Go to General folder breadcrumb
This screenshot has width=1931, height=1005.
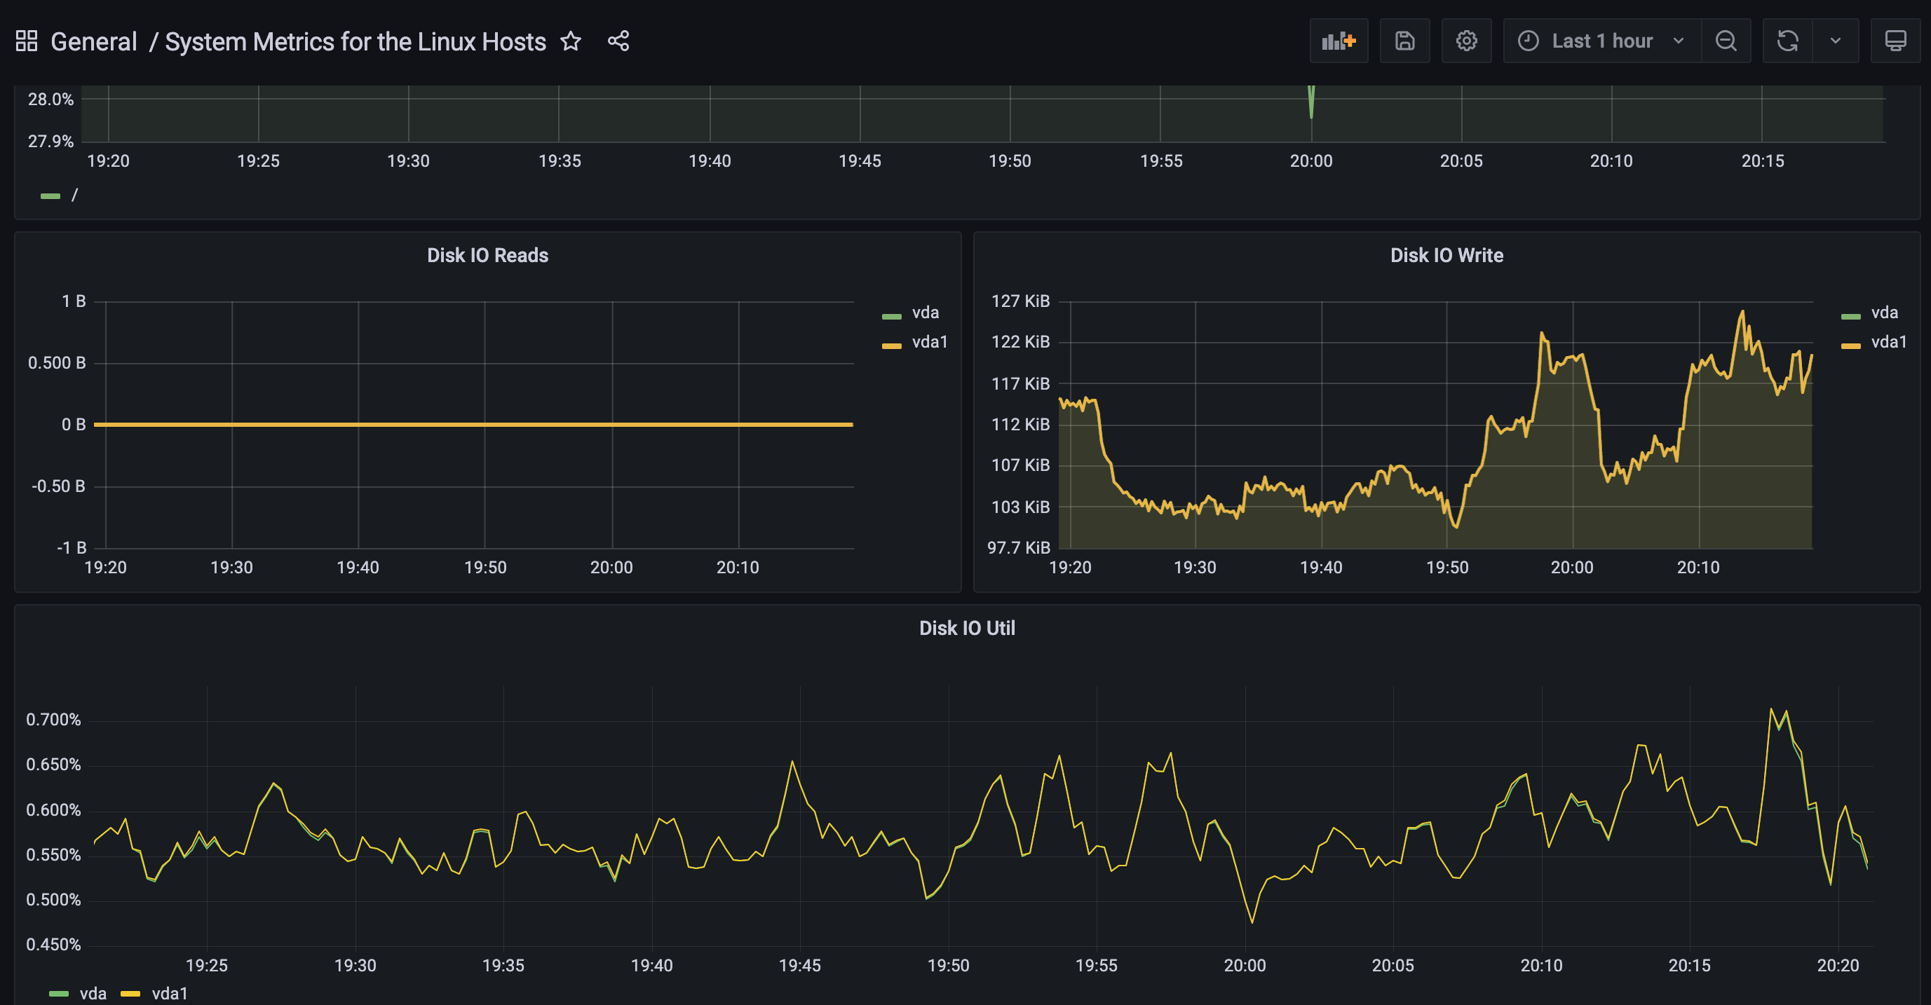[x=94, y=41]
